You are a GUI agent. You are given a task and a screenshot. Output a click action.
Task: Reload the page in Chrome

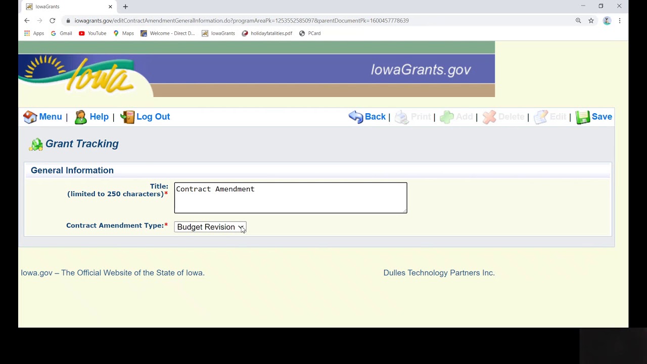point(52,21)
